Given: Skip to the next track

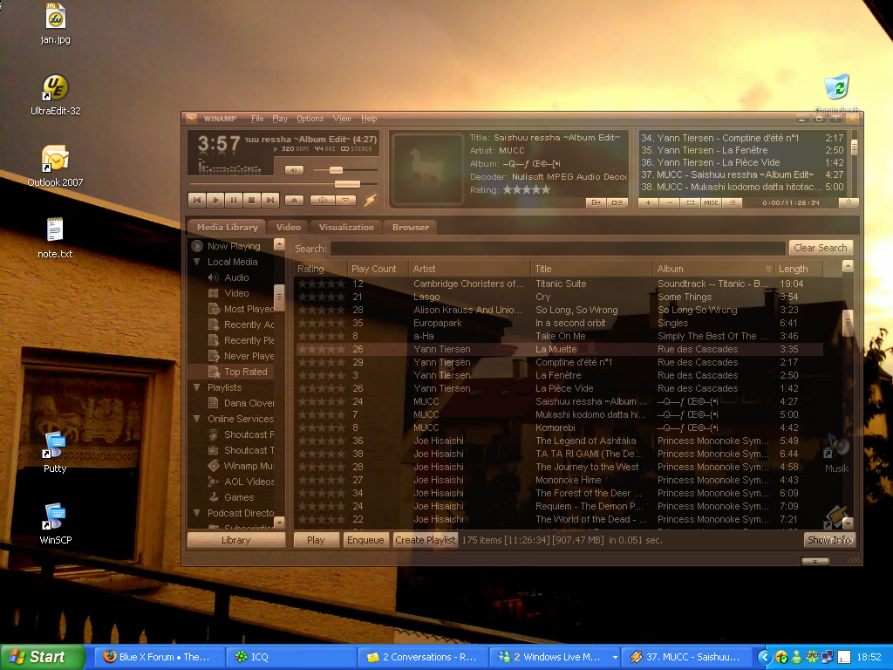Looking at the screenshot, I should coord(270,200).
